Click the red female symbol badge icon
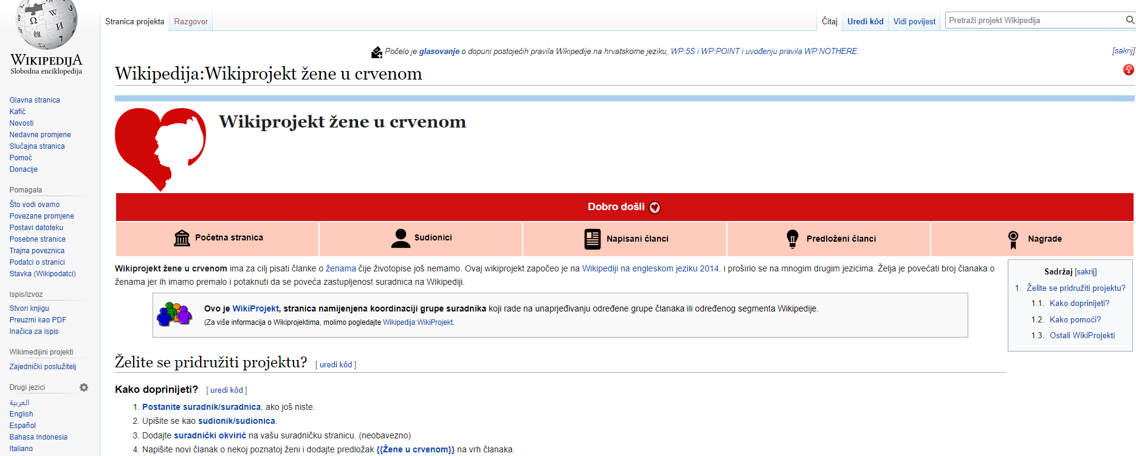 click(1128, 70)
